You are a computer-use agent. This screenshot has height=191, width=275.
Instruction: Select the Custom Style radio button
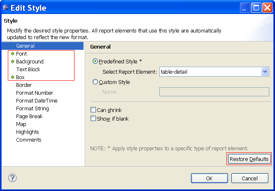[x=96, y=82]
